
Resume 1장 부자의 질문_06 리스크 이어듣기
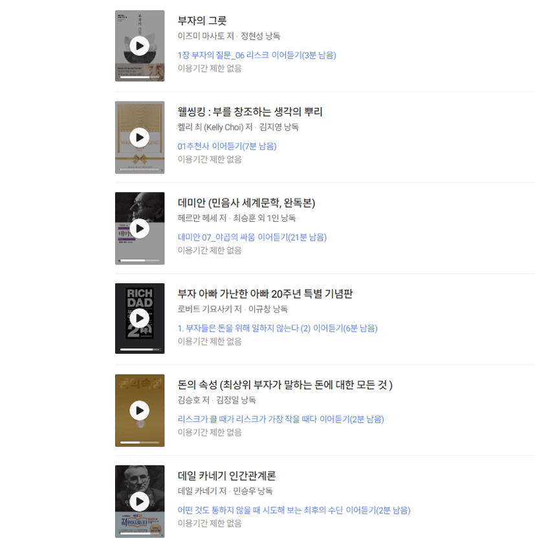257,55
